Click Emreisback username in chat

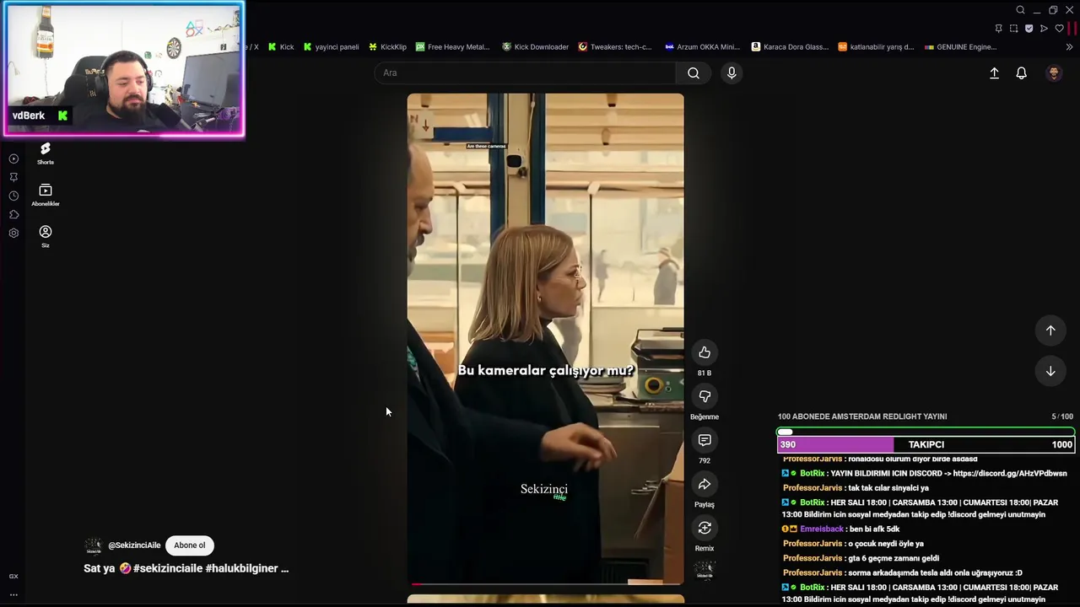(x=822, y=529)
